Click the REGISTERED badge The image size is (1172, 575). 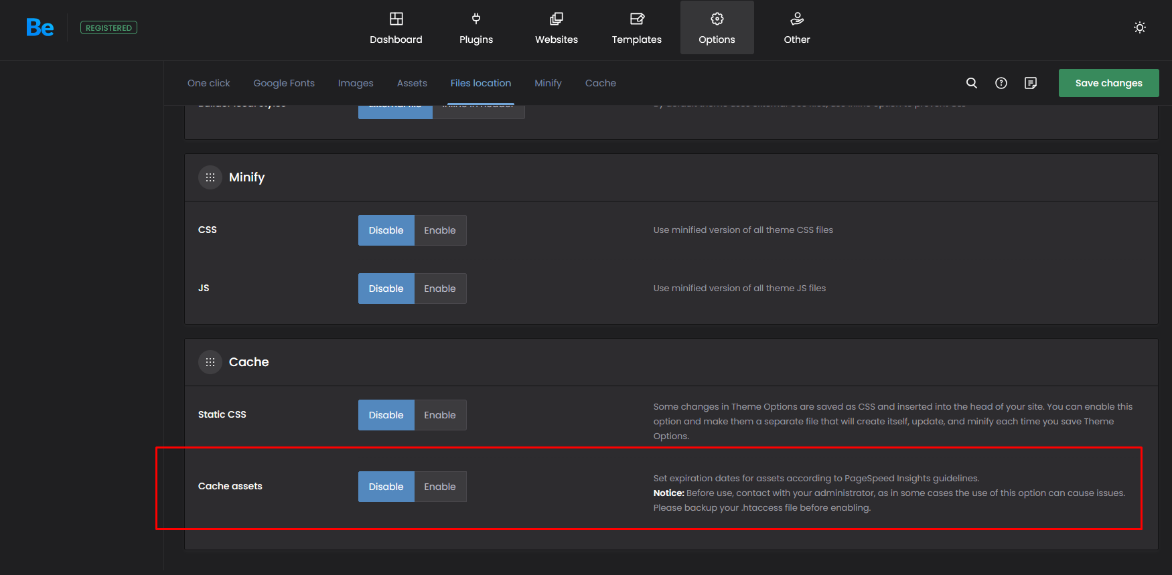click(108, 27)
